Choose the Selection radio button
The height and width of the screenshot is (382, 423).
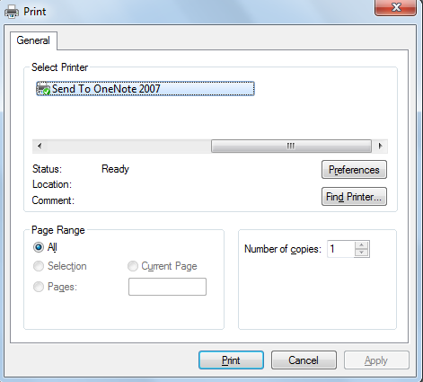pyautogui.click(x=39, y=266)
